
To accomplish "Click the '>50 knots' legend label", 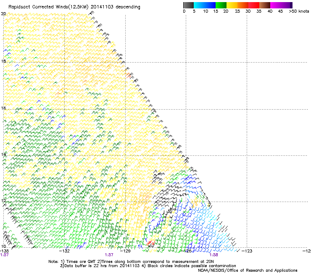I will click(x=299, y=11).
